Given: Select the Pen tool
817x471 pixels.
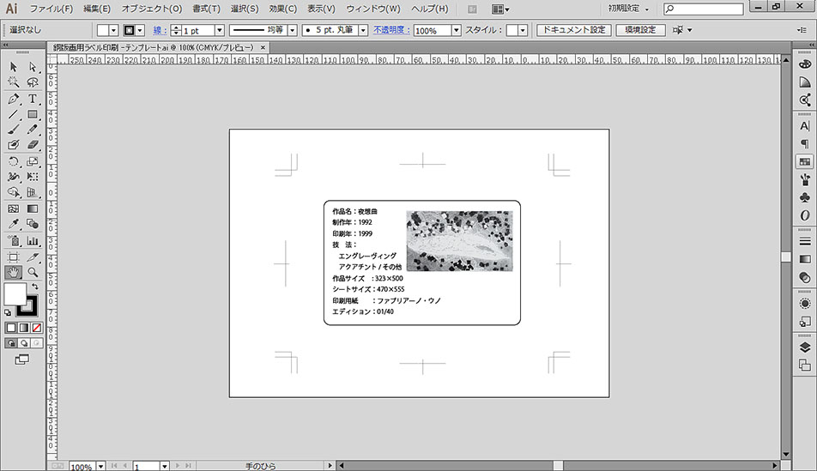Looking at the screenshot, I should click(x=14, y=99).
